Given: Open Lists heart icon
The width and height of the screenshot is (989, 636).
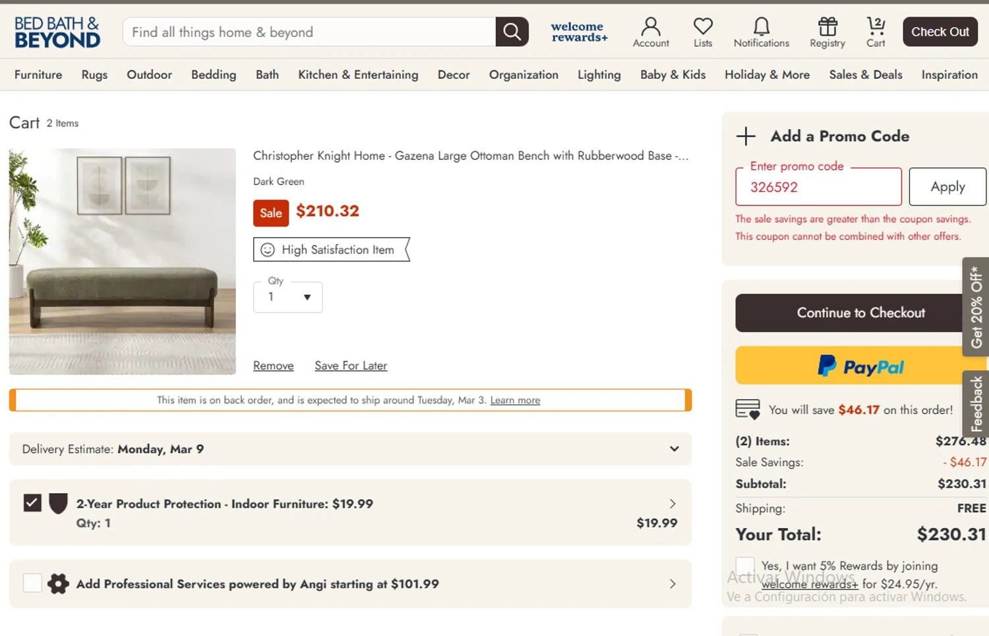Looking at the screenshot, I should click(703, 32).
